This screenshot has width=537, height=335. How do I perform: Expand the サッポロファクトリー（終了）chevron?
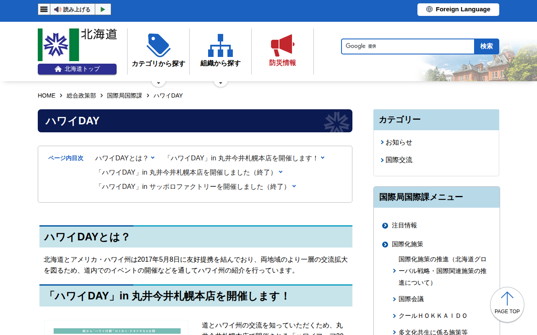pyautogui.click(x=294, y=186)
